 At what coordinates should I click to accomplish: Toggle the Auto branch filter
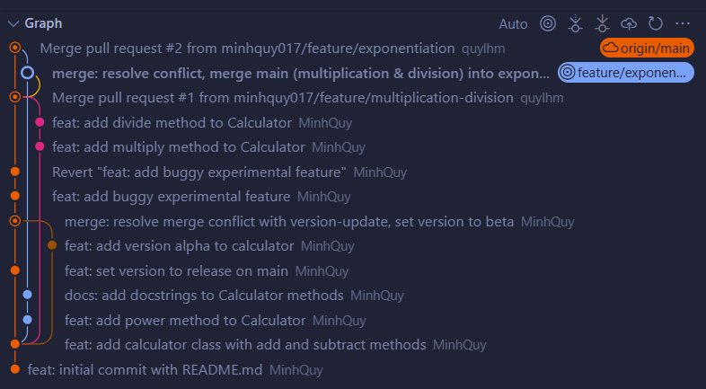click(x=513, y=24)
